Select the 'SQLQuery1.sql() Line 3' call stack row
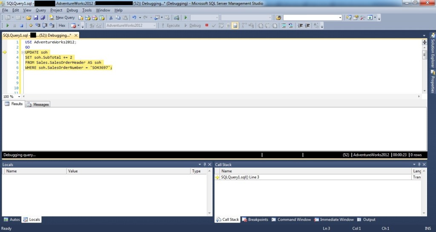This screenshot has height=232, width=436. [x=318, y=177]
